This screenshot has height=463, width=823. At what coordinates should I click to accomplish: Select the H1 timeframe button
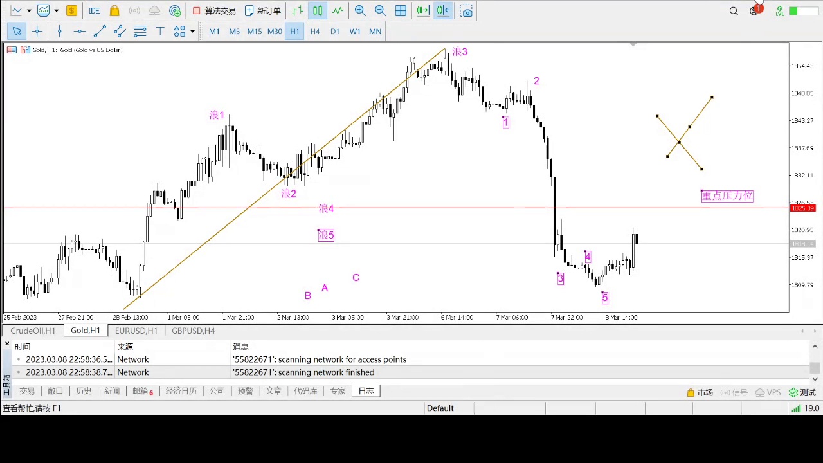click(294, 31)
